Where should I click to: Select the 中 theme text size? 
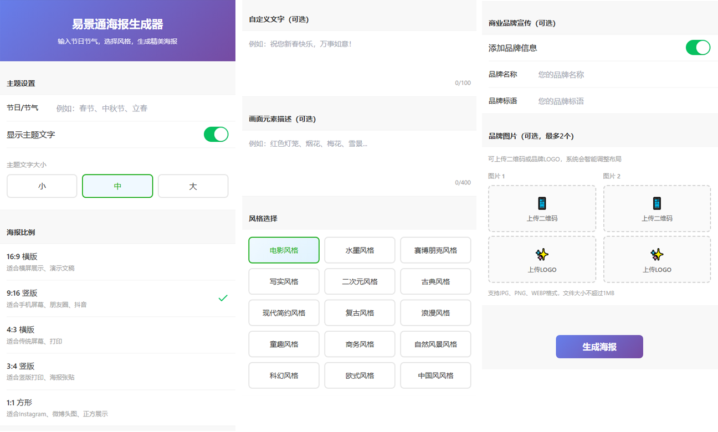[117, 186]
